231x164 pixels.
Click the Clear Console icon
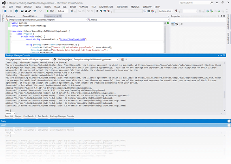click(122, 60)
